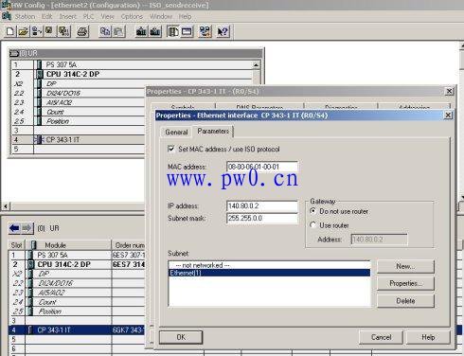This screenshot has width=464, height=356.
Task: Toggle Set MAC address / use ISO protocol checkbox
Action: (171, 149)
